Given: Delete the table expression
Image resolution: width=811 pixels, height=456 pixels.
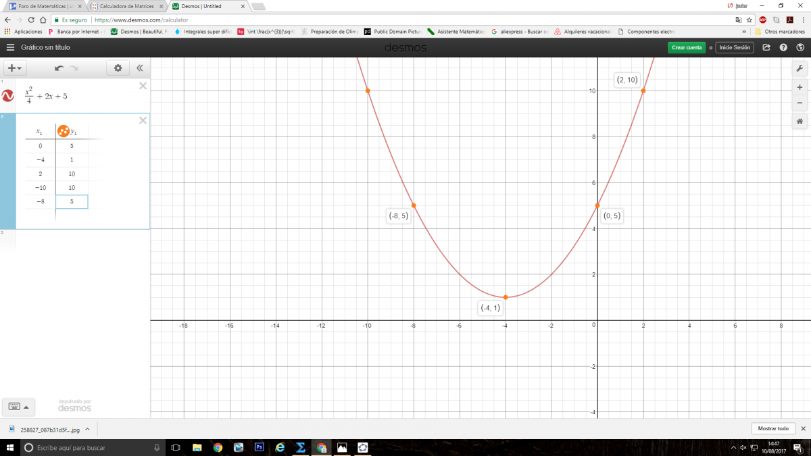Looking at the screenshot, I should [x=143, y=120].
